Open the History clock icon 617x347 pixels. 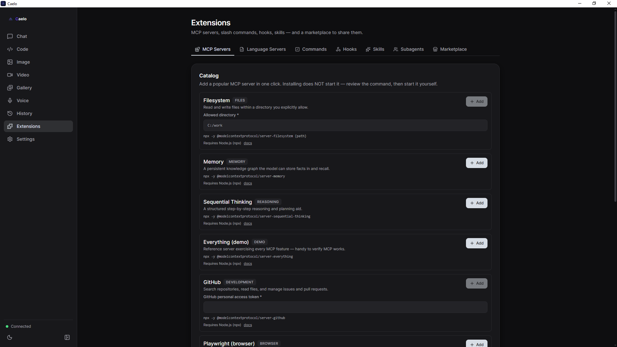(10, 113)
